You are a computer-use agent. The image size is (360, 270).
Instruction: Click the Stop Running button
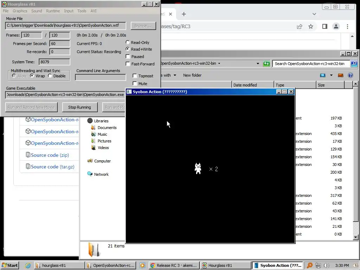(79, 107)
